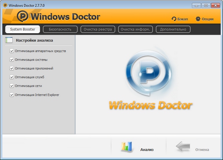
Task: Click the title bar application icon
Action: (5, 5)
